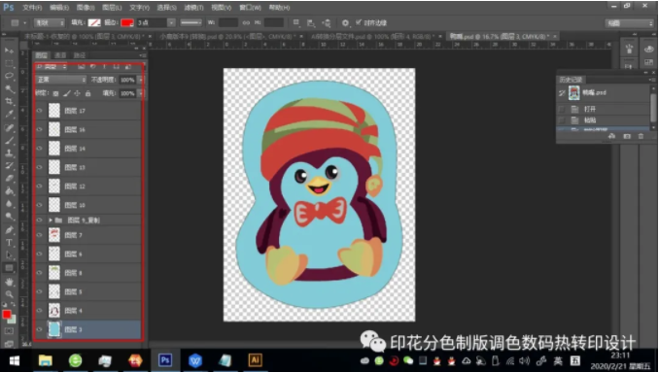The image size is (659, 372).
Task: Hide layer 图层 17
Action: click(x=40, y=111)
